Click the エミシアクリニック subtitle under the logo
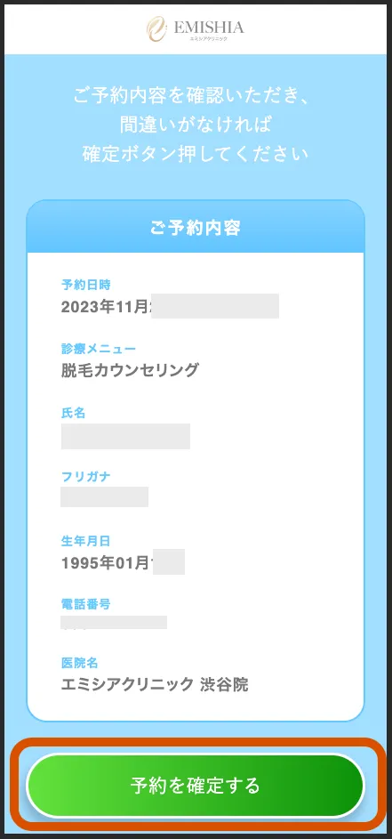The image size is (392, 839). click(209, 38)
